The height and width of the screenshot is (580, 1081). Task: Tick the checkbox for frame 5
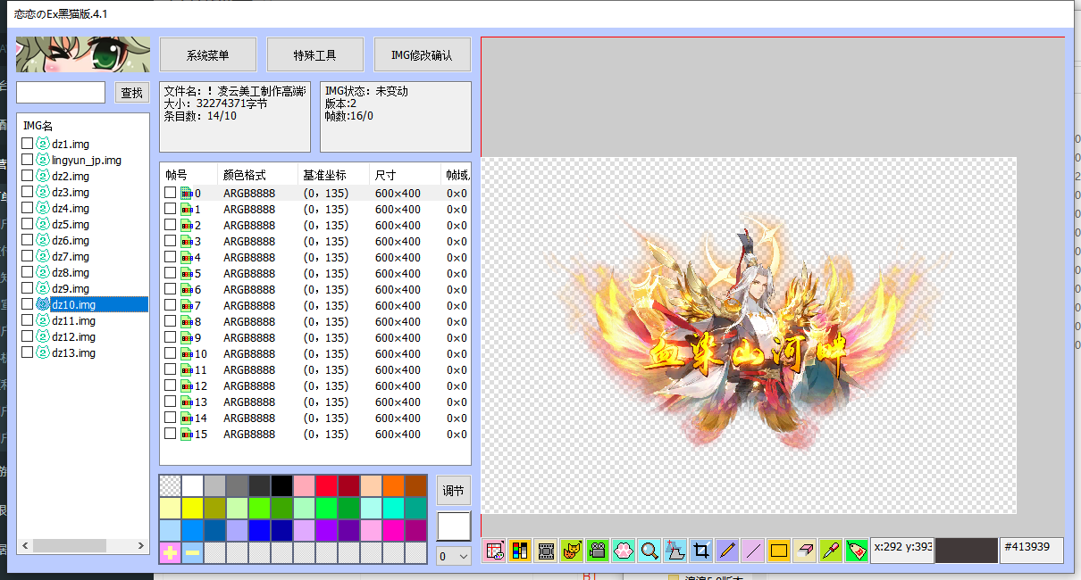point(171,273)
